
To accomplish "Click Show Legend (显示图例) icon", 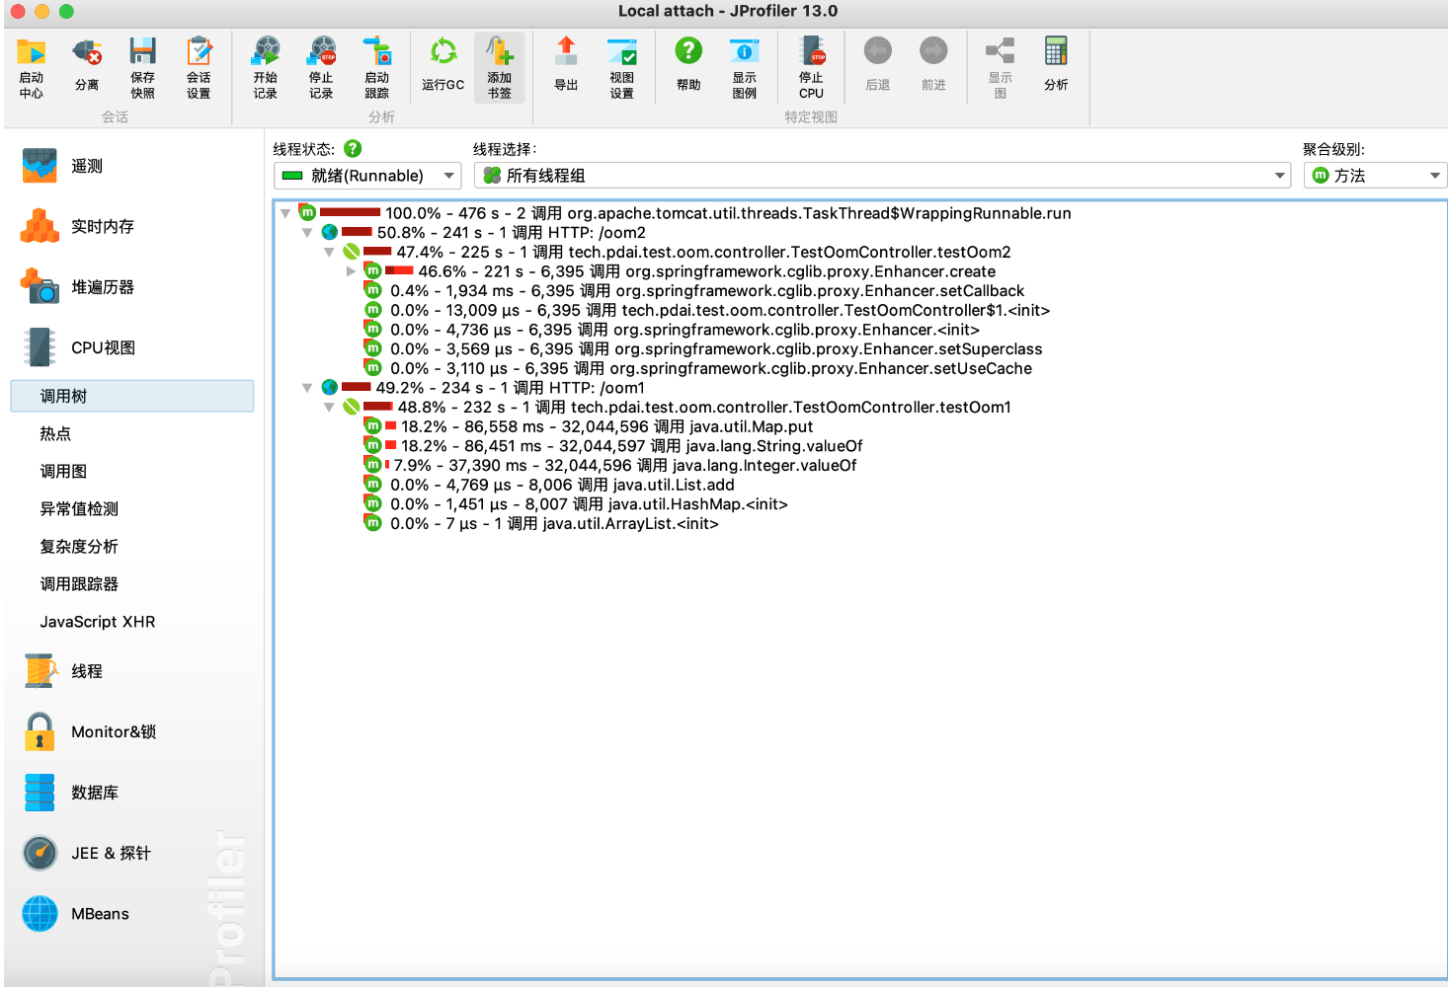I will pos(745,68).
